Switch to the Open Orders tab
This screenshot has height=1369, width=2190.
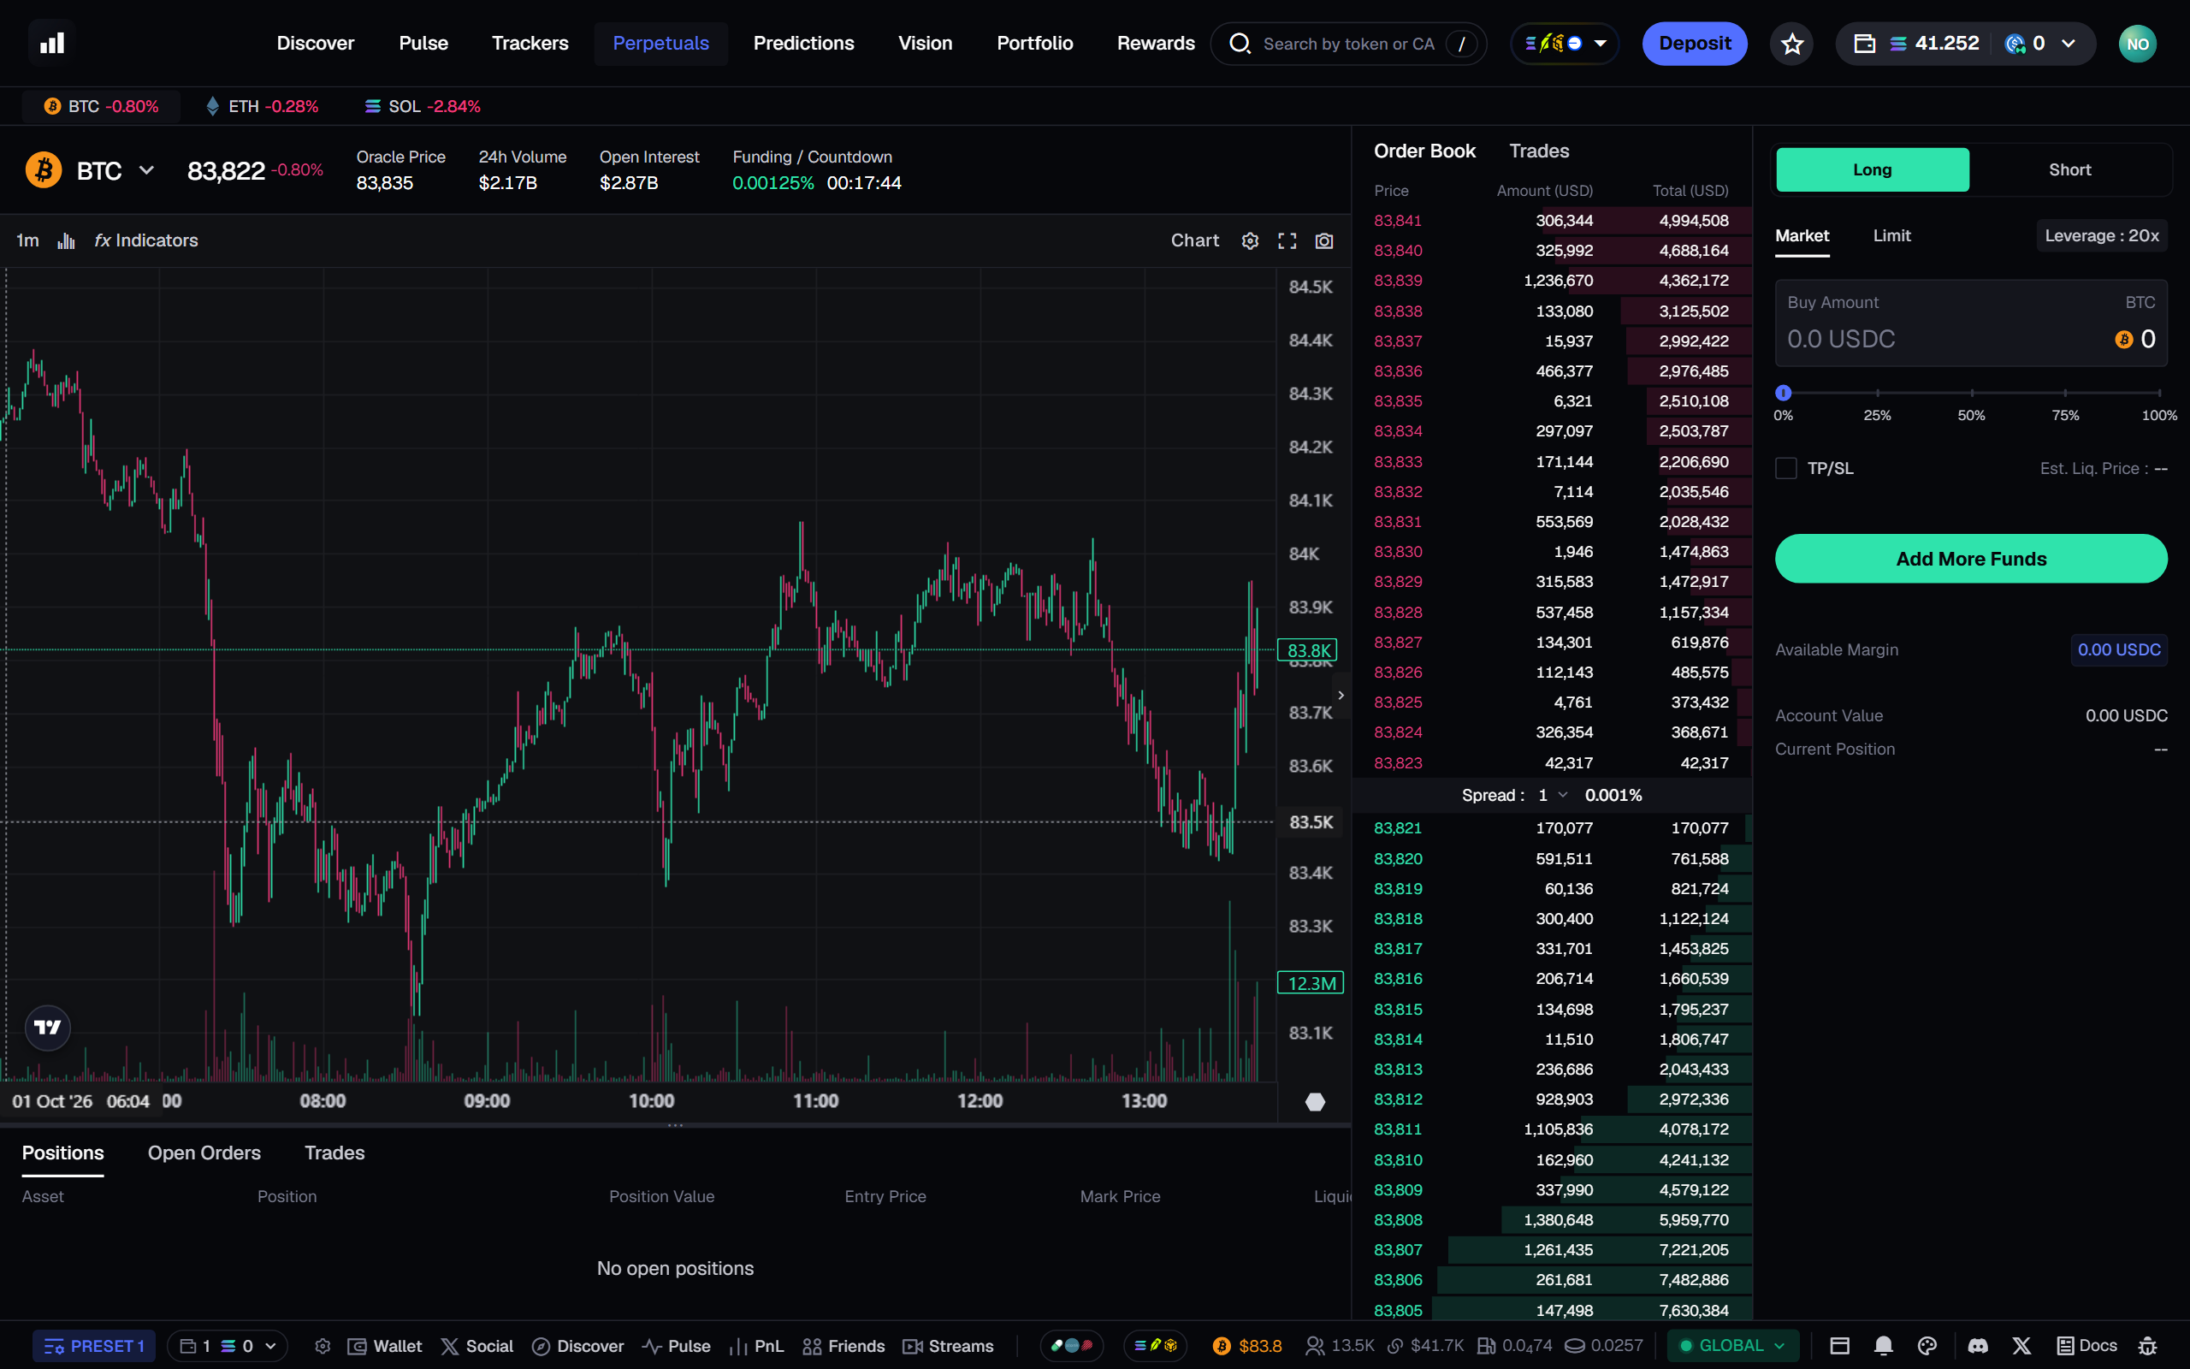pos(204,1153)
